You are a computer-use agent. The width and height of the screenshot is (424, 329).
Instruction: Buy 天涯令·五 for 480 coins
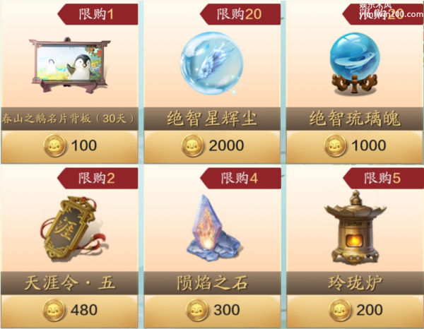[x=70, y=311]
